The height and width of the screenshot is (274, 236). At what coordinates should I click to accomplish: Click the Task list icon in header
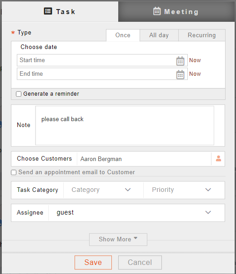[x=48, y=11]
